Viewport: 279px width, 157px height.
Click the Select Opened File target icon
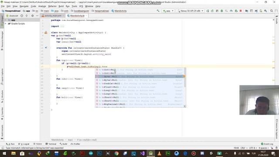[x=22, y=16]
